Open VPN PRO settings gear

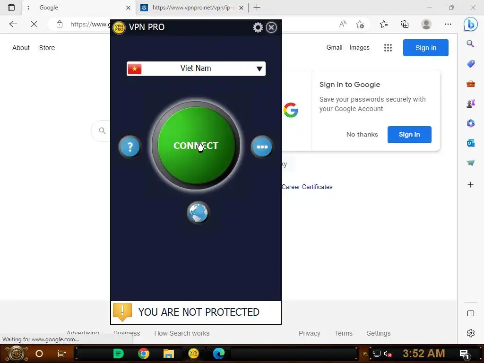(x=258, y=27)
